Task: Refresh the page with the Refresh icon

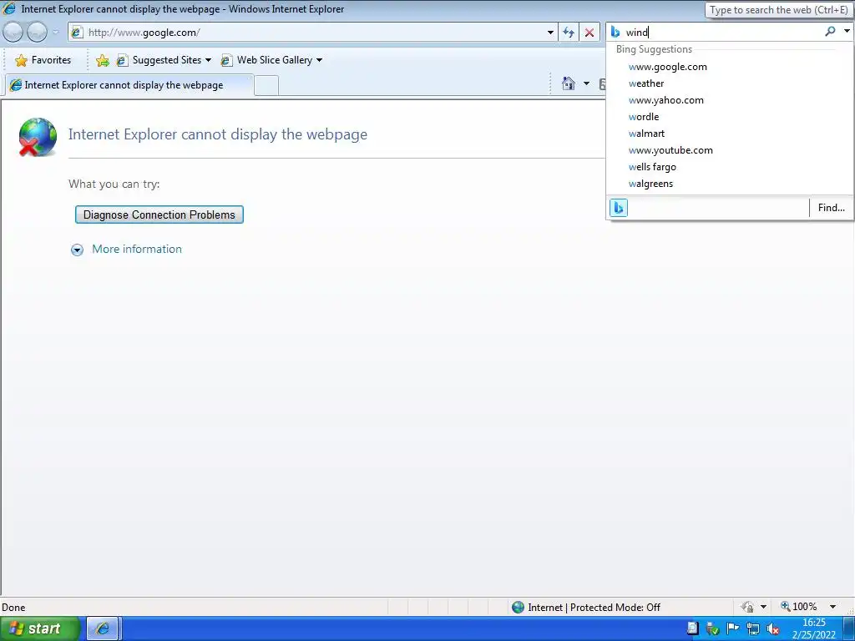Action: tap(569, 33)
